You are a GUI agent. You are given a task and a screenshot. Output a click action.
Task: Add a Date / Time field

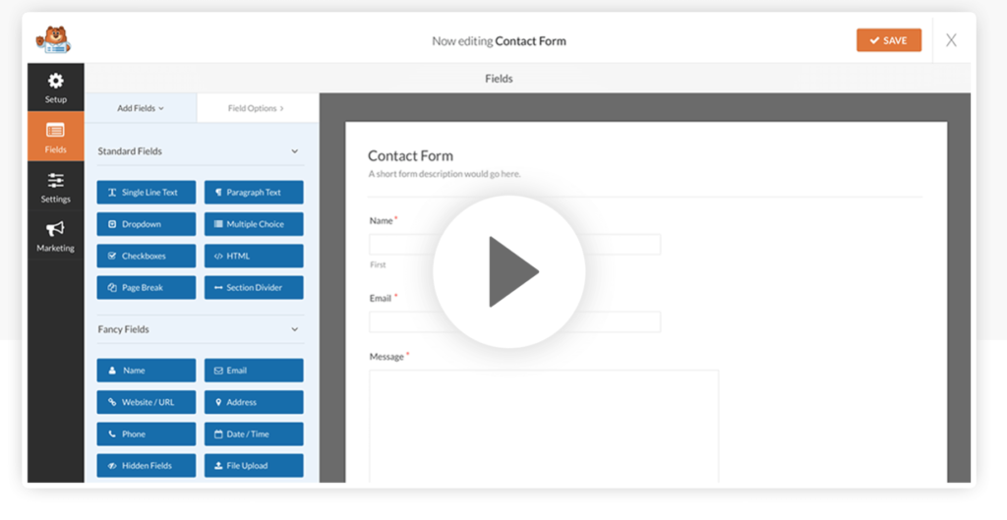point(254,434)
